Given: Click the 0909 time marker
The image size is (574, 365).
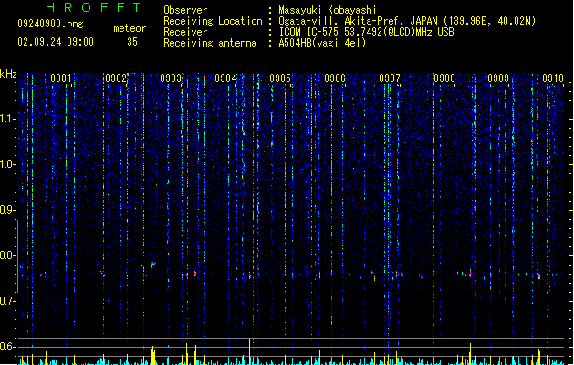Looking at the screenshot, I should [x=498, y=78].
